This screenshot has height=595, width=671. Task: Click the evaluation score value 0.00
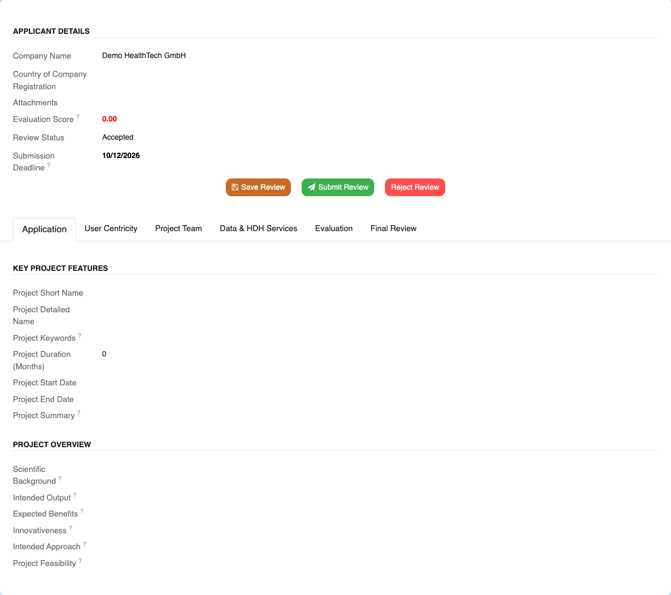click(110, 119)
